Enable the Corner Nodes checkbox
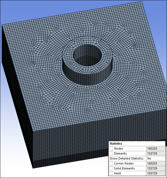The width and height of the screenshot is (167, 178). click(111, 163)
